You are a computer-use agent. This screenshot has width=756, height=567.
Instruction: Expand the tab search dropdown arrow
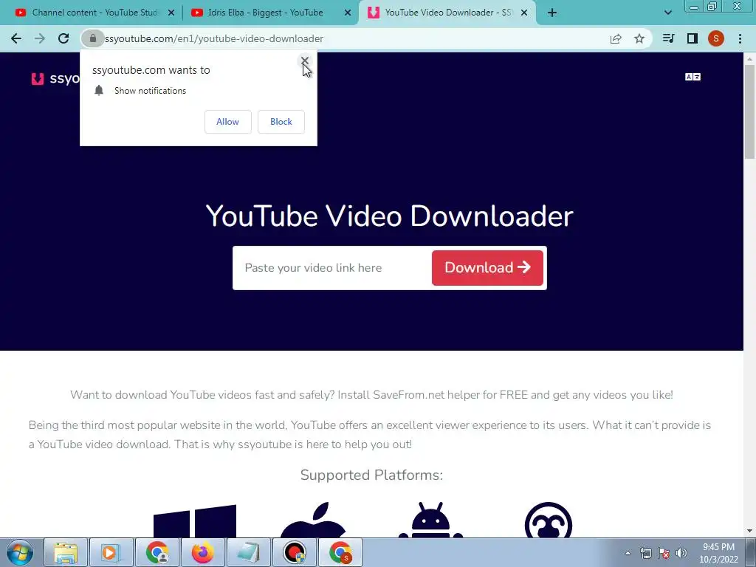coord(667,13)
